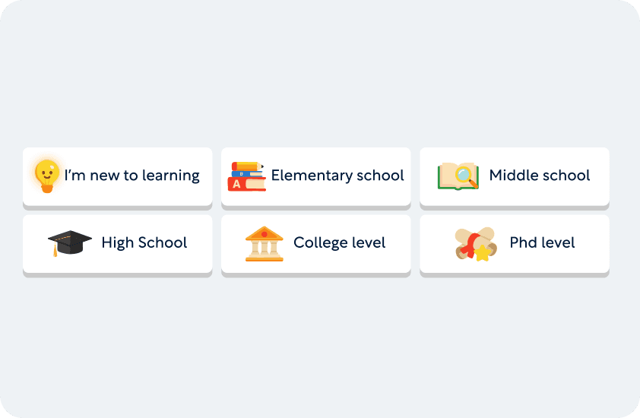The image size is (640, 418).
Task: Click the glowing lightbulb icon
Action: click(x=47, y=176)
